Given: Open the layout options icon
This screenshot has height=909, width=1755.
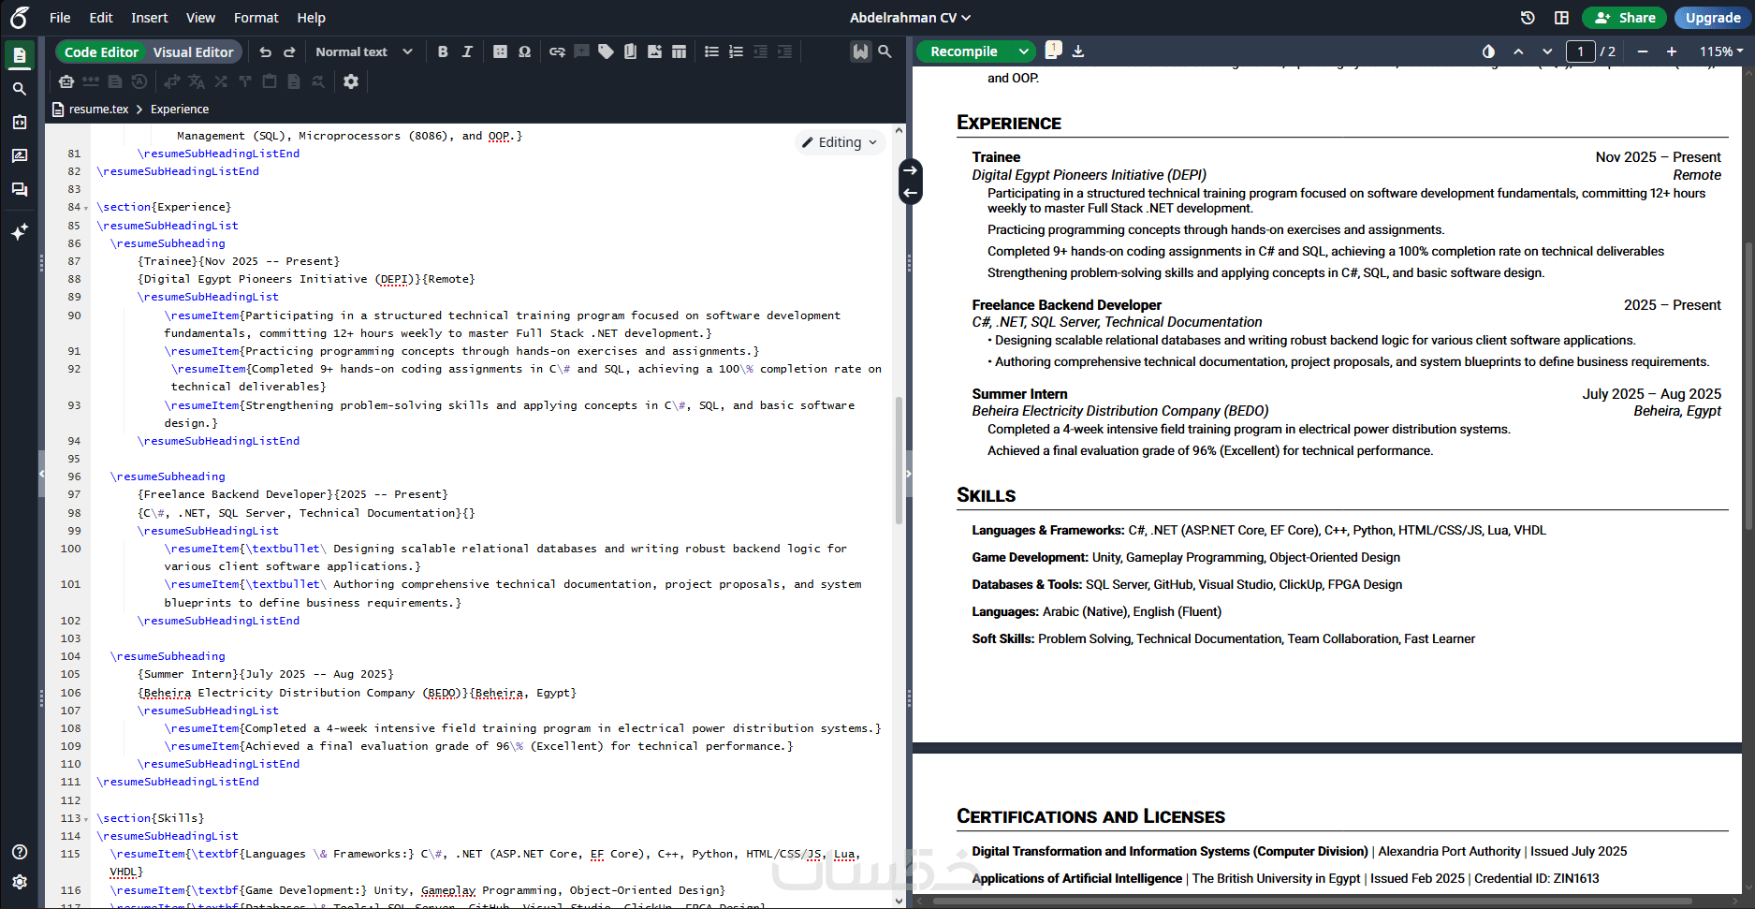Looking at the screenshot, I should [1561, 18].
